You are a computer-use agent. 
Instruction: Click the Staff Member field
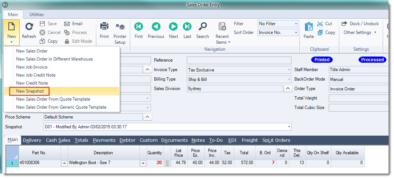tap(359, 70)
